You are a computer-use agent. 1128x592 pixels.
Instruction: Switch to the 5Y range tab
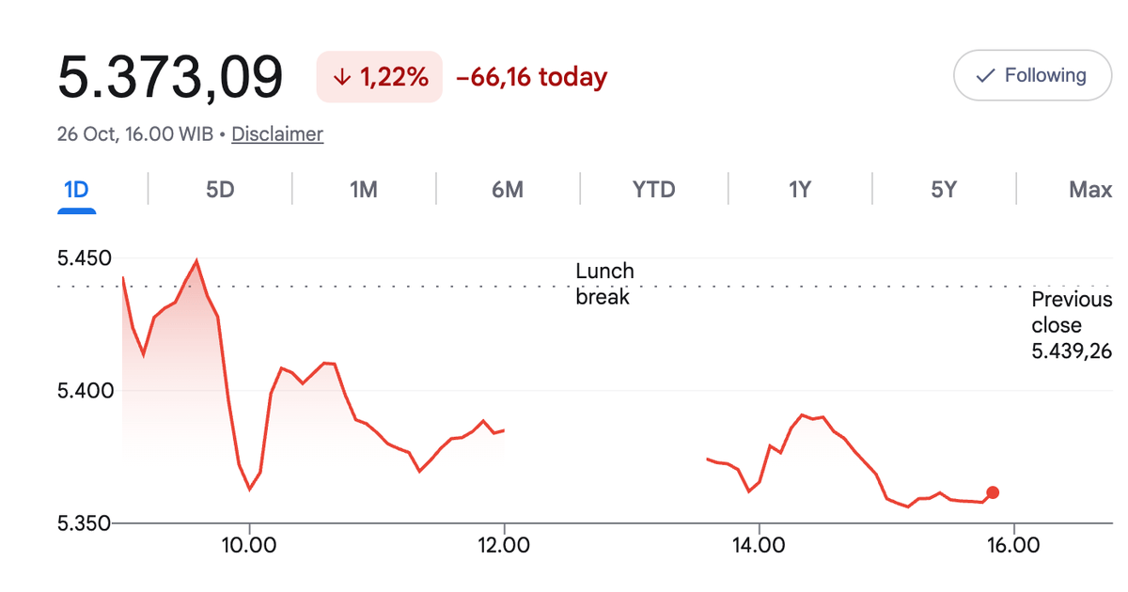(x=944, y=190)
